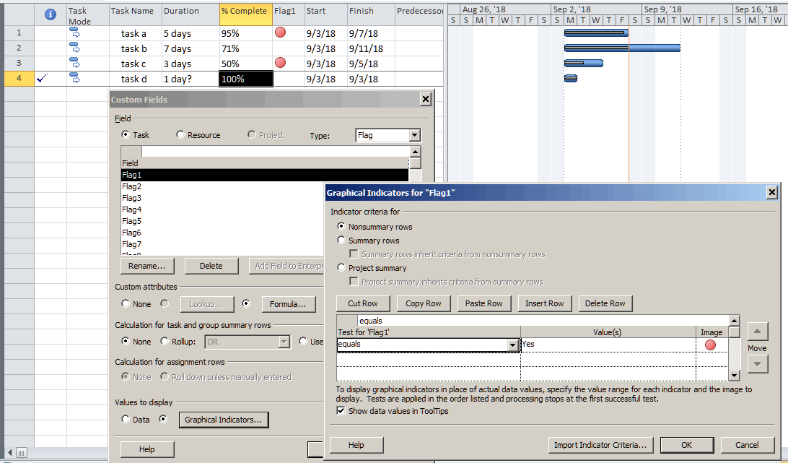788x463 pixels.
Task: Open the equals test dropdown arrow
Action: pos(512,345)
